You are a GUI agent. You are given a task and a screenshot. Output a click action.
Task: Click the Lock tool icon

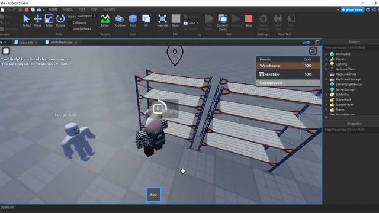point(185,22)
